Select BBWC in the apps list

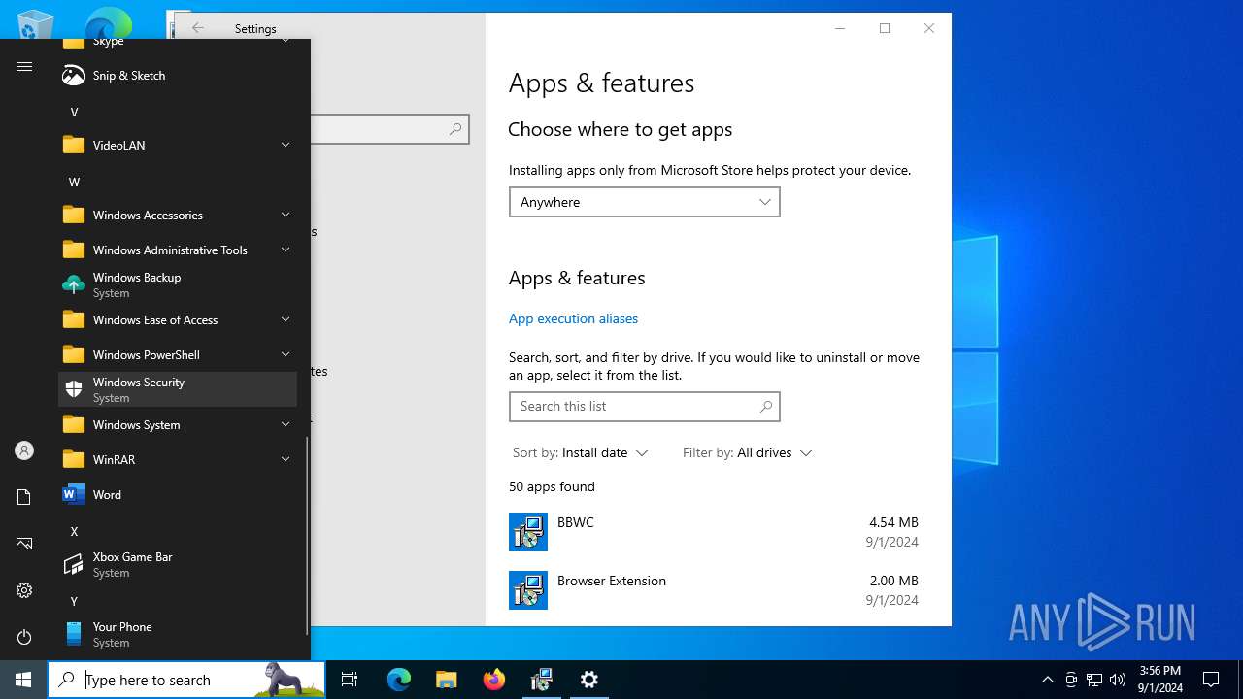click(x=714, y=532)
